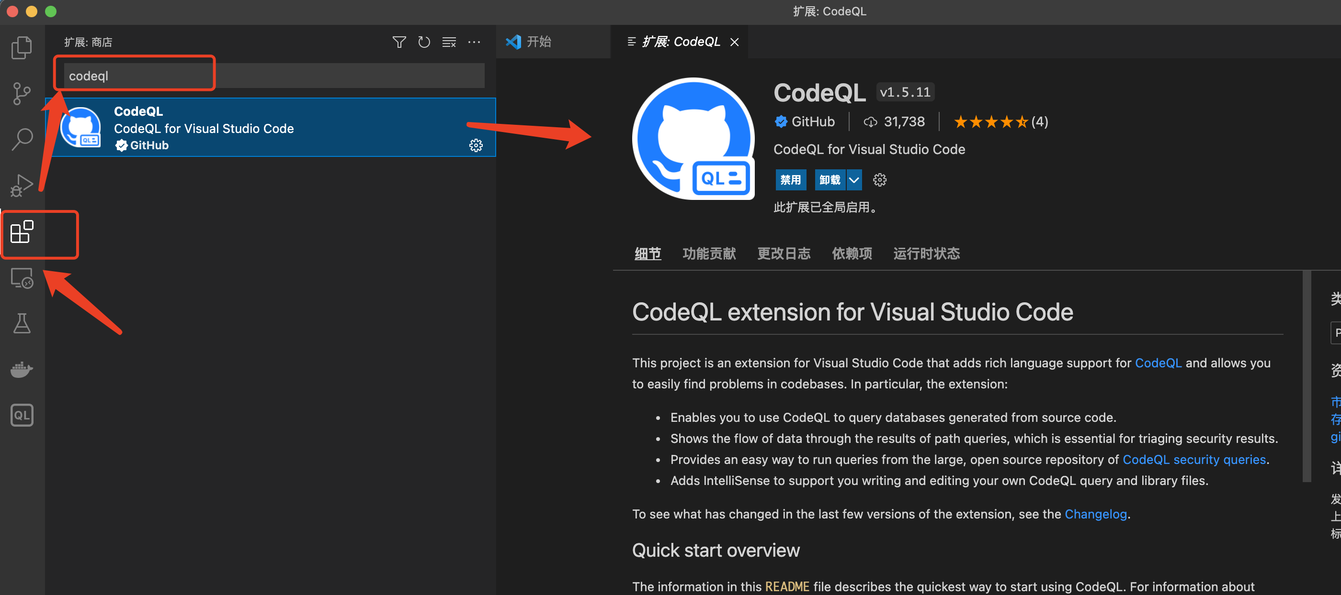
Task: Filter extensions using funnel icon
Action: pos(399,42)
